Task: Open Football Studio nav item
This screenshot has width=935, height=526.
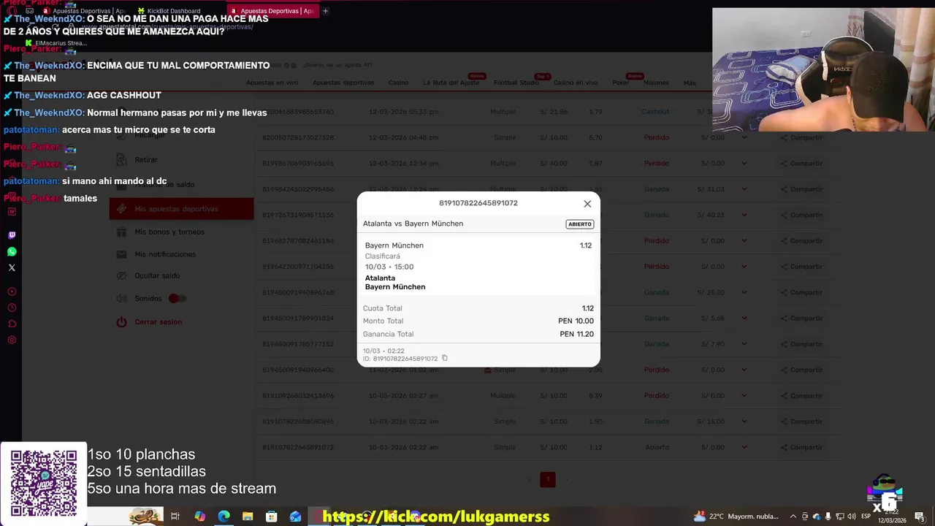Action: click(x=516, y=83)
